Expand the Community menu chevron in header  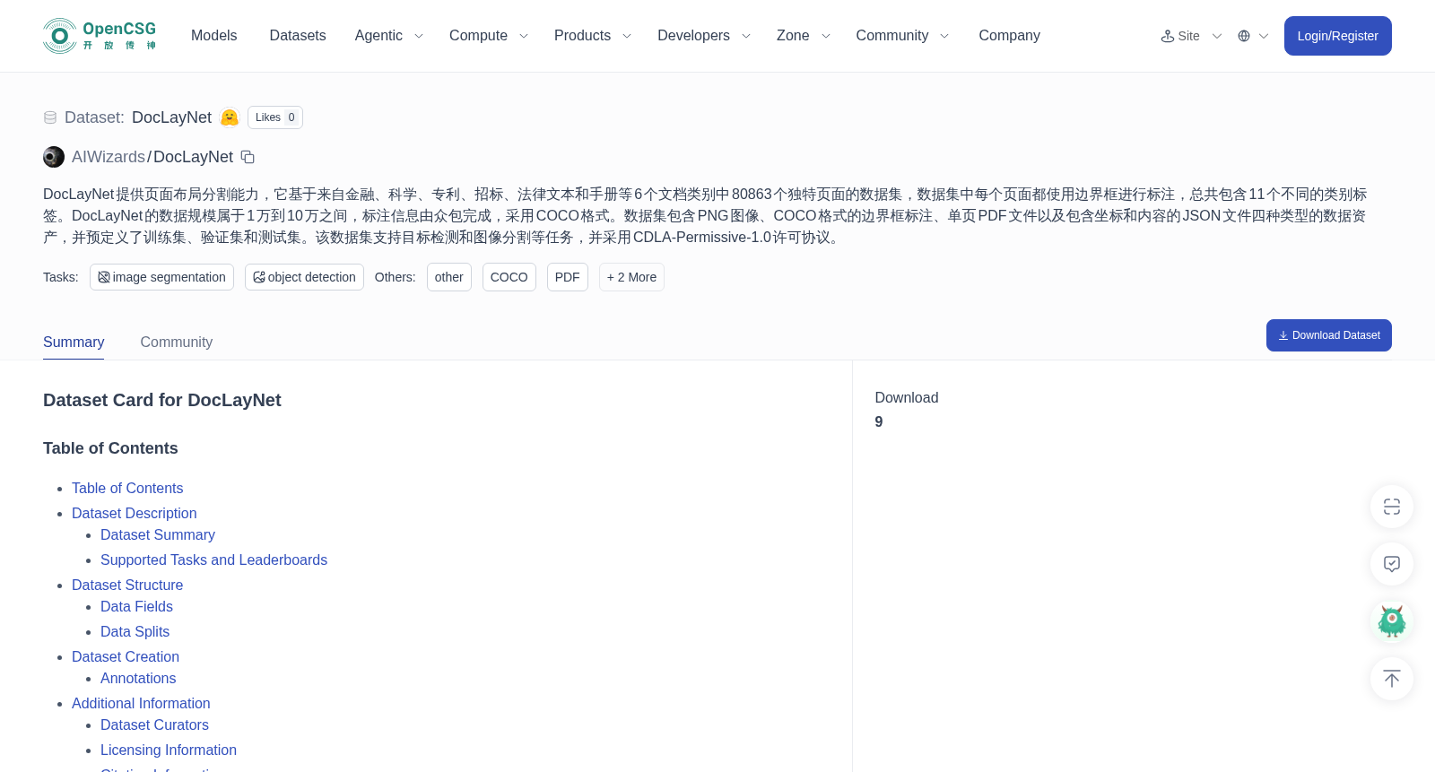point(944,36)
